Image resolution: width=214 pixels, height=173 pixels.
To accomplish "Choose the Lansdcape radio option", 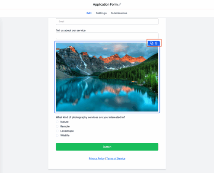I will (x=57, y=131).
